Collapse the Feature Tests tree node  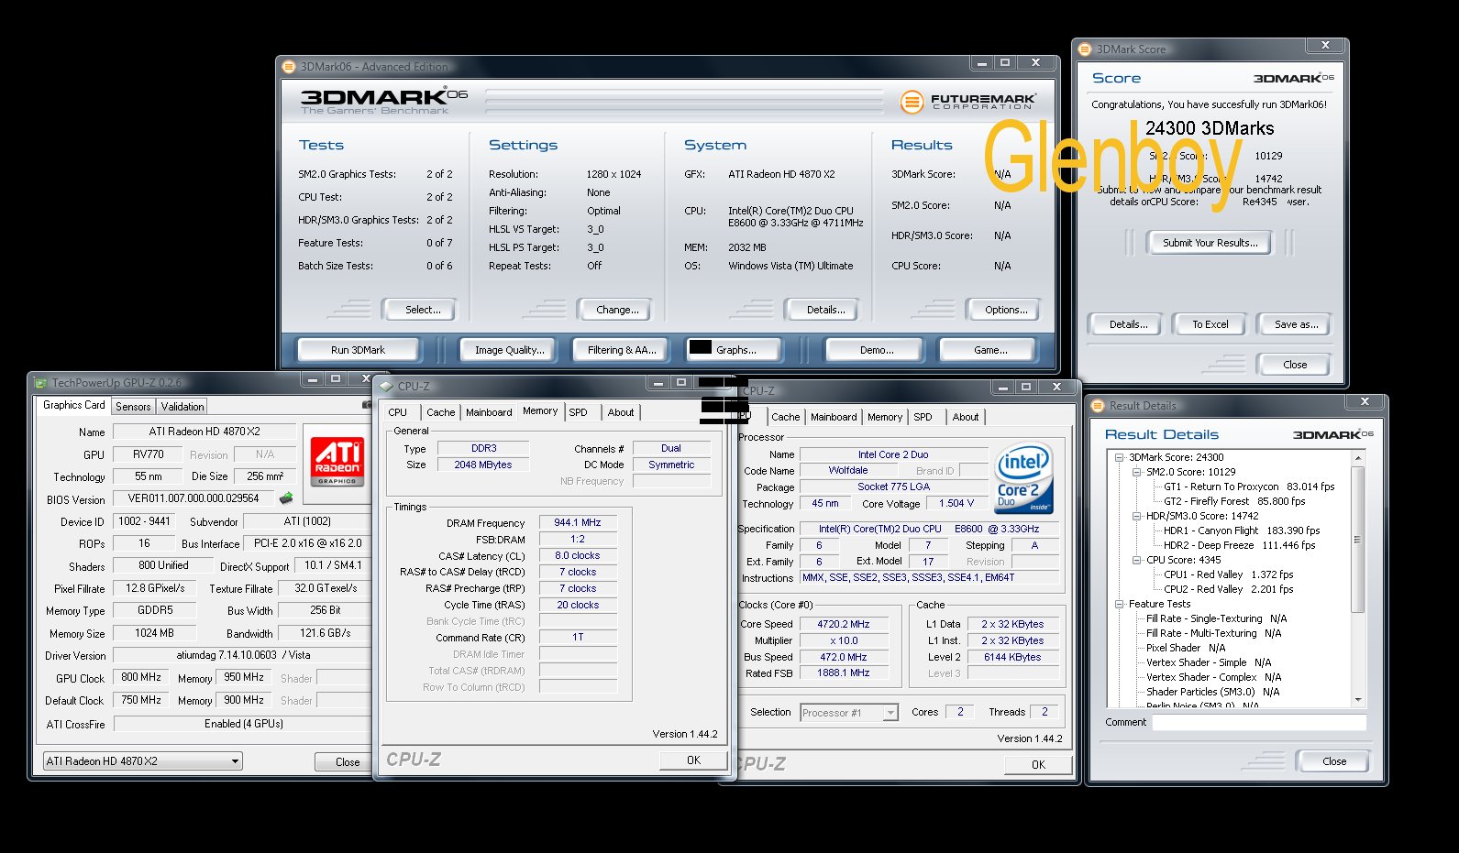click(1120, 604)
